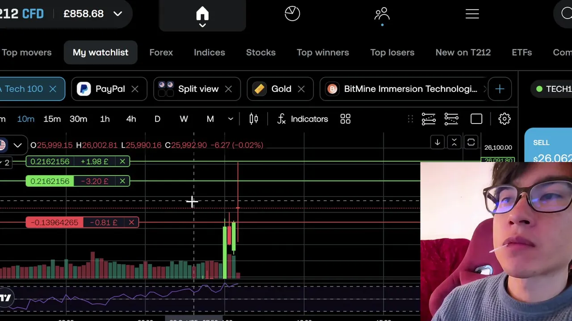Viewport: 572px width, 321px height.
Task: Expand the symbol legend chevron
Action: [17, 145]
